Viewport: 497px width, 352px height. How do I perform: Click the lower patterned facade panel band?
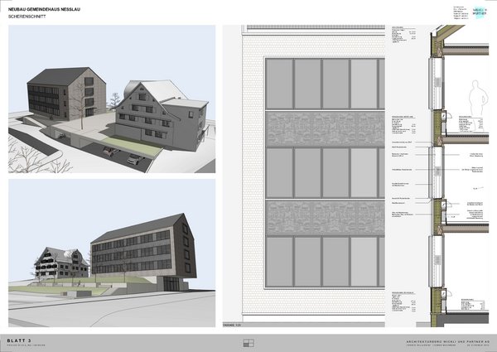[325, 217]
